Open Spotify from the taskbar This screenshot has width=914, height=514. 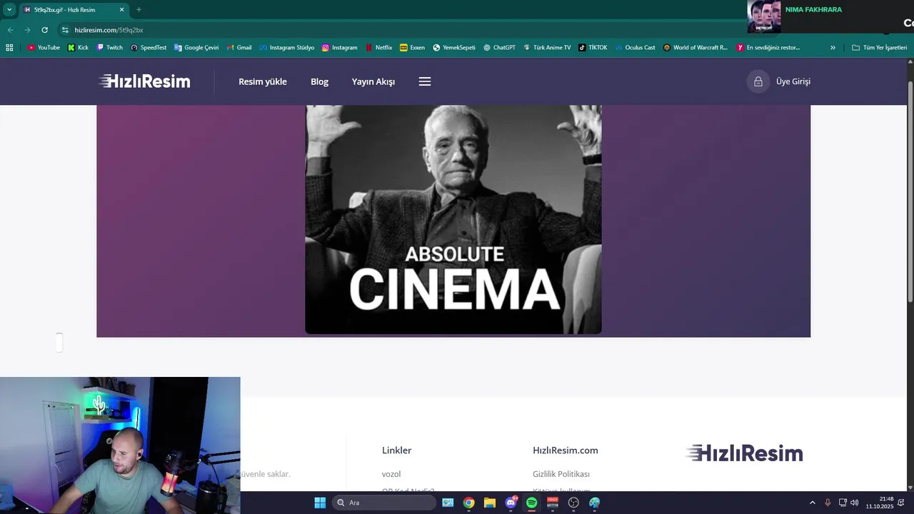click(531, 503)
